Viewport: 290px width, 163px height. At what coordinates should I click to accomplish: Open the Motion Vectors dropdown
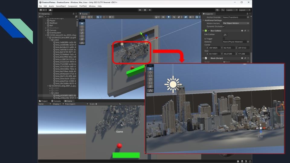coord(236,23)
